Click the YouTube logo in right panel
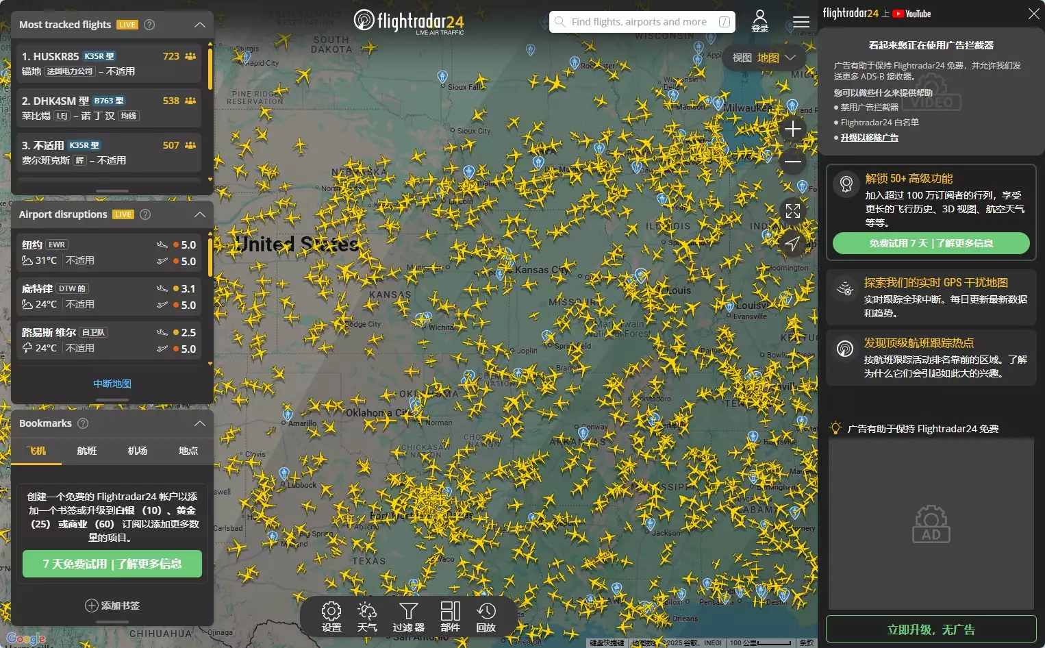The width and height of the screenshot is (1045, 648). (x=911, y=14)
